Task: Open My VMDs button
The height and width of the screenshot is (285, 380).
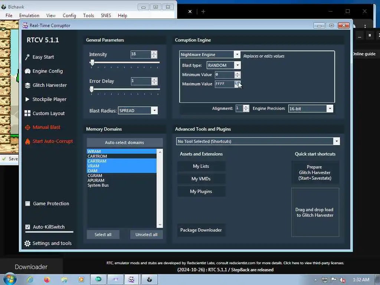Action: coord(201,179)
